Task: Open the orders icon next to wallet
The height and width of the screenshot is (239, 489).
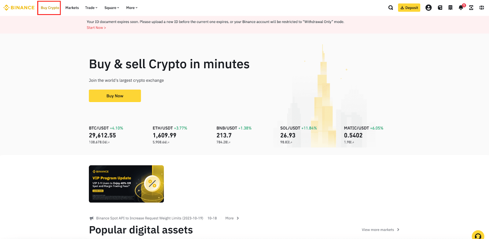Action: pyautogui.click(x=450, y=7)
